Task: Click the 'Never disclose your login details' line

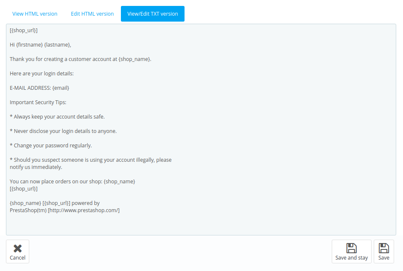Action: pyautogui.click(x=63, y=131)
